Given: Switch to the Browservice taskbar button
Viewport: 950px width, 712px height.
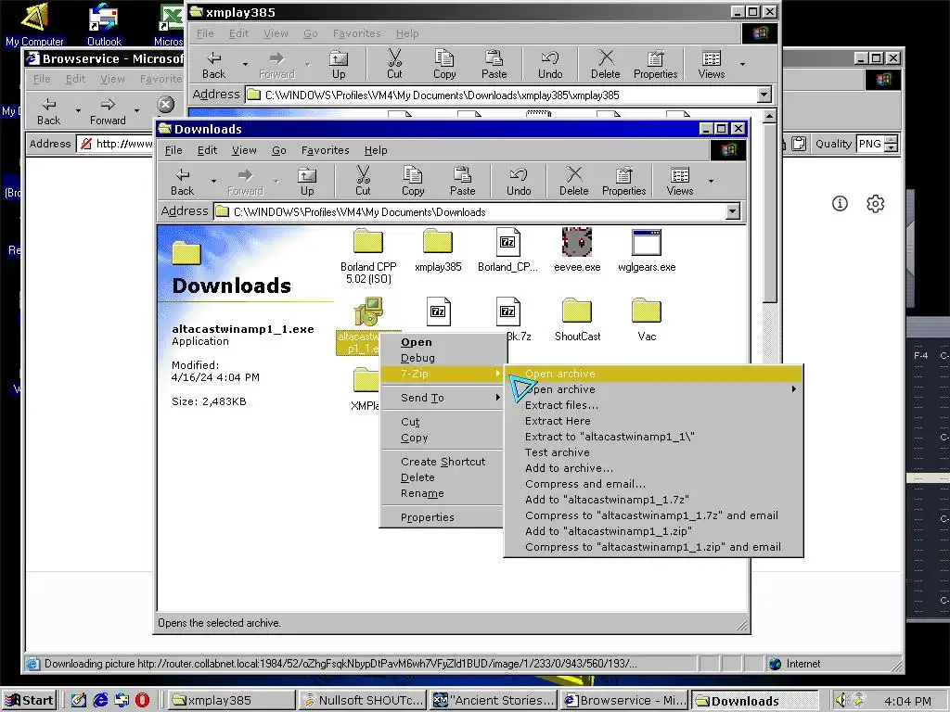Looking at the screenshot, I should coord(625,701).
